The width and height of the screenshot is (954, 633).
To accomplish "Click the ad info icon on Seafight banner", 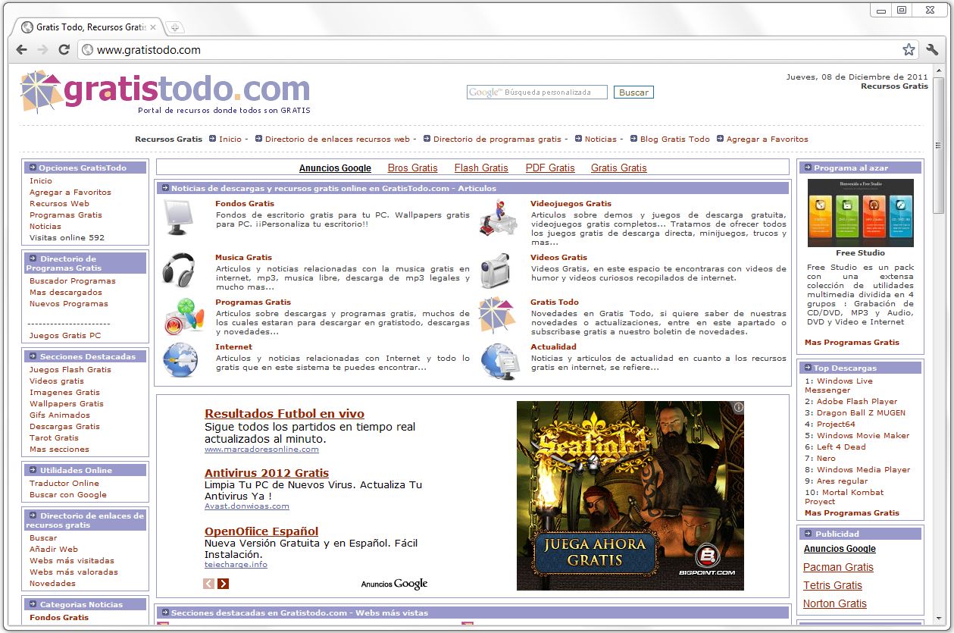I will [738, 407].
